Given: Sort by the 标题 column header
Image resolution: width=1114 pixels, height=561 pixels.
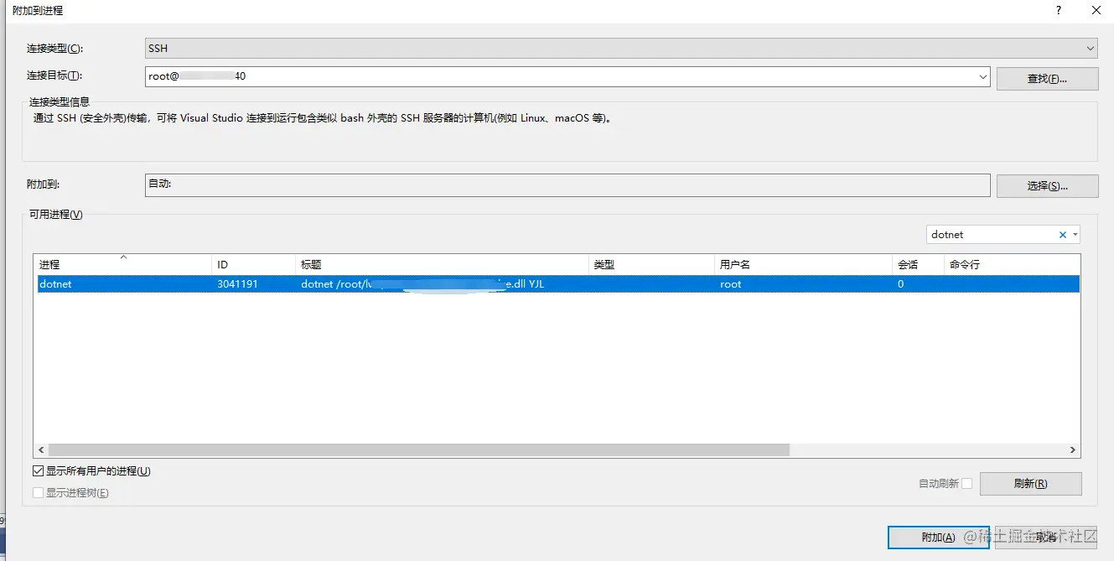Looking at the screenshot, I should pos(442,264).
